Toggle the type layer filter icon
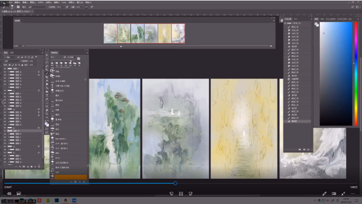 (25, 57)
